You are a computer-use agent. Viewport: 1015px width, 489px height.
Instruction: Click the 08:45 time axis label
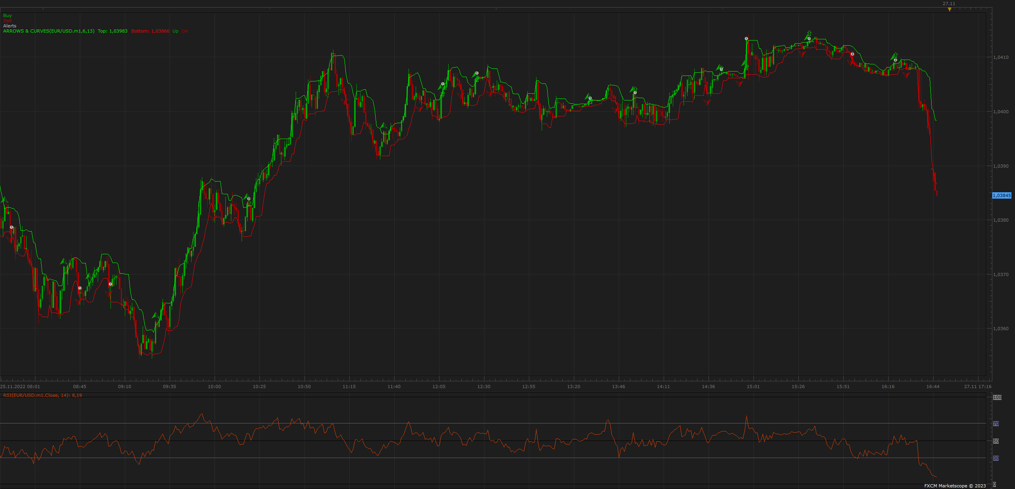pyautogui.click(x=79, y=387)
